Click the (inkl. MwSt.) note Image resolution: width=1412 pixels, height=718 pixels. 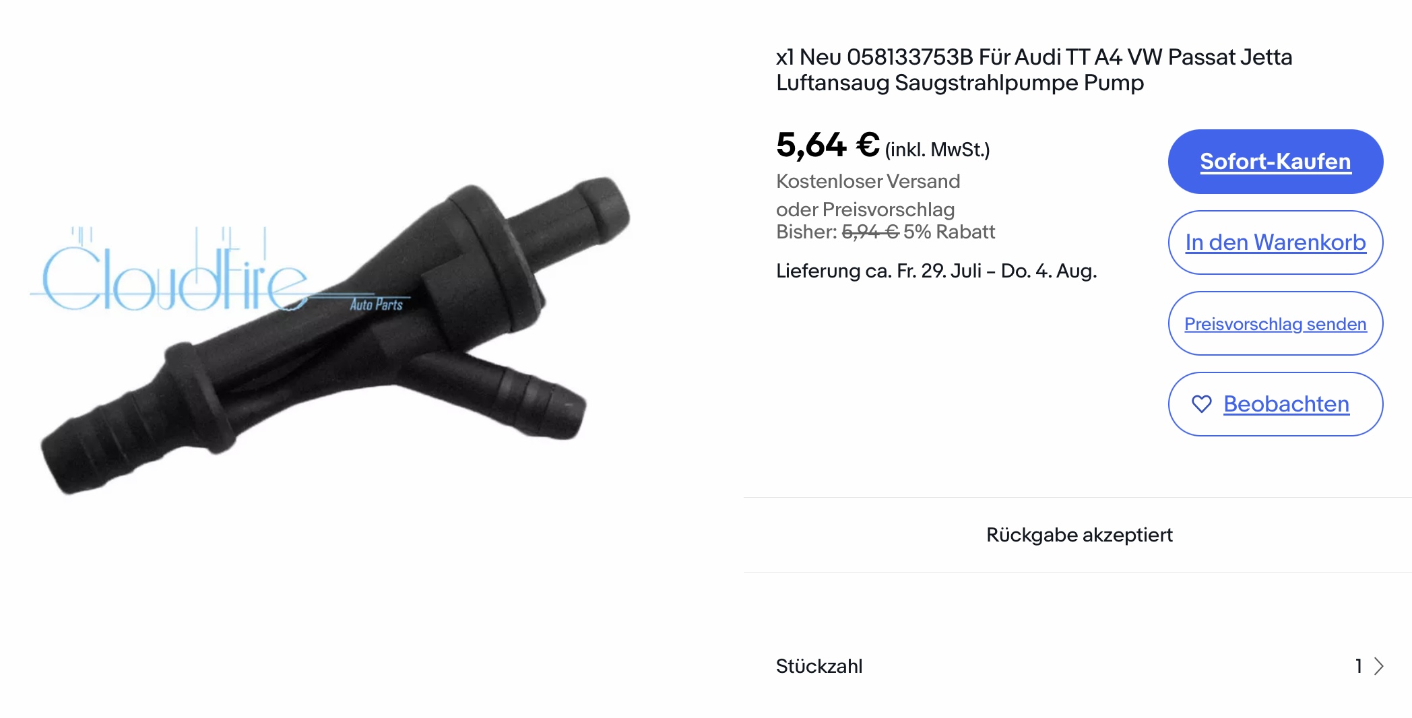point(937,150)
